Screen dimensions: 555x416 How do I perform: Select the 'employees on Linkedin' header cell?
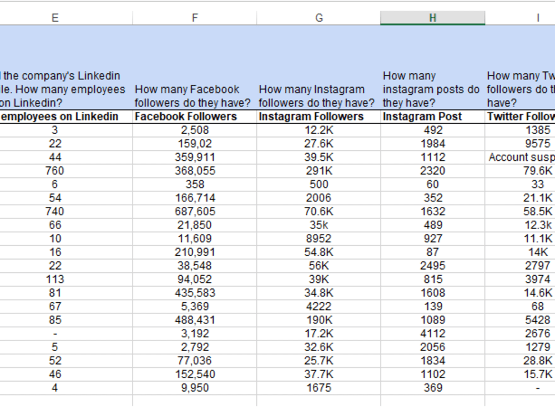pos(66,116)
